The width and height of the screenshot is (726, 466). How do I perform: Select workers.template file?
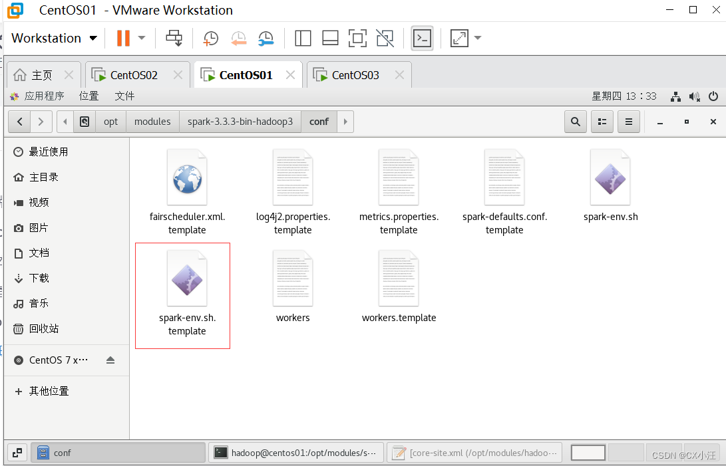pos(399,287)
